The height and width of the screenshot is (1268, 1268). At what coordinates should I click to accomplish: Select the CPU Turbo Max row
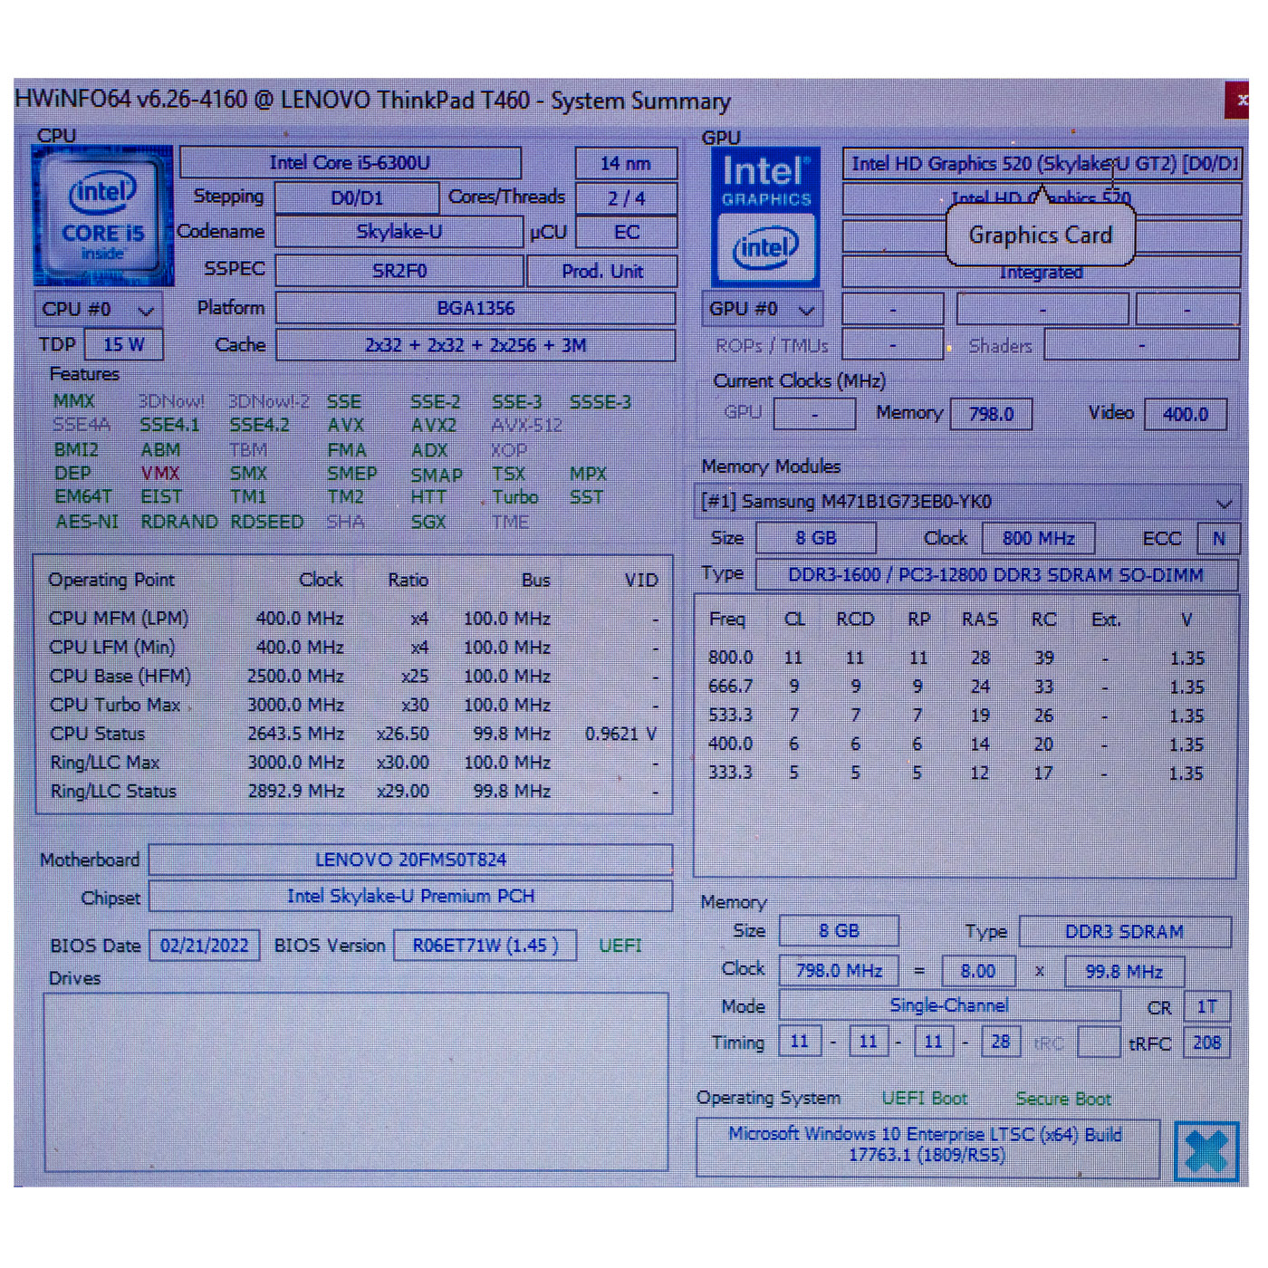point(353,705)
